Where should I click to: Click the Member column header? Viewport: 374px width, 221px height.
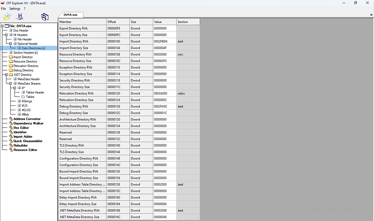82,22
